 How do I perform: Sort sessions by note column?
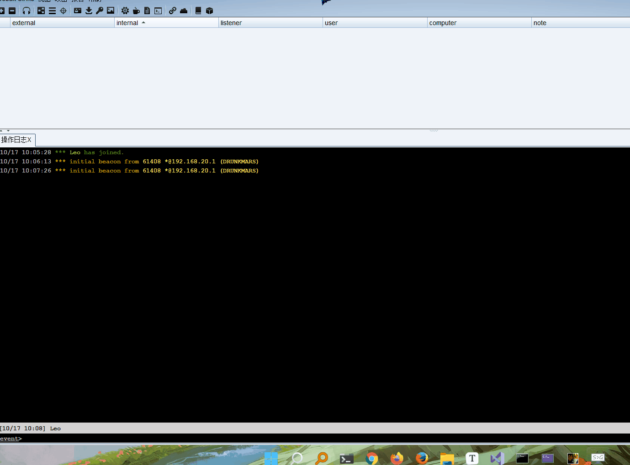581,23
